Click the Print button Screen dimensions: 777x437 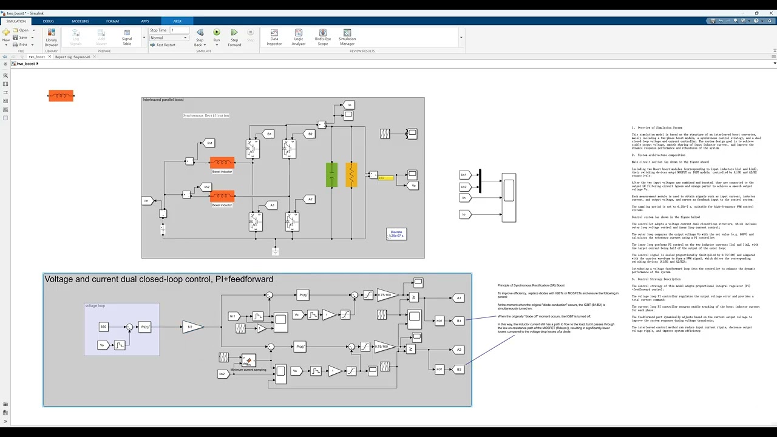(21, 44)
